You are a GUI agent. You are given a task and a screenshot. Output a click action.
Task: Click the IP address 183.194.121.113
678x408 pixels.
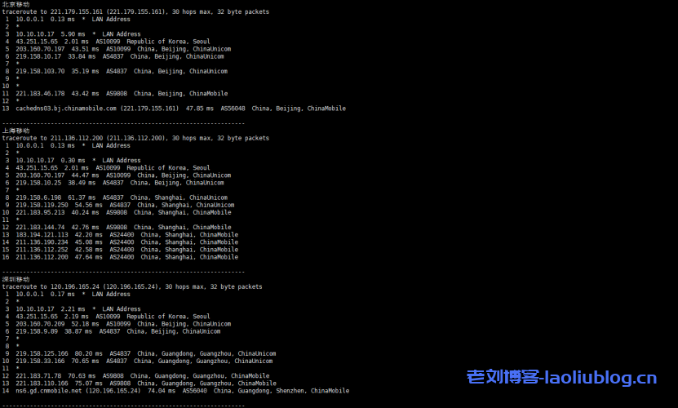pyautogui.click(x=42, y=235)
